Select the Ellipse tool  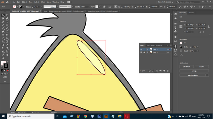click(x=7, y=25)
